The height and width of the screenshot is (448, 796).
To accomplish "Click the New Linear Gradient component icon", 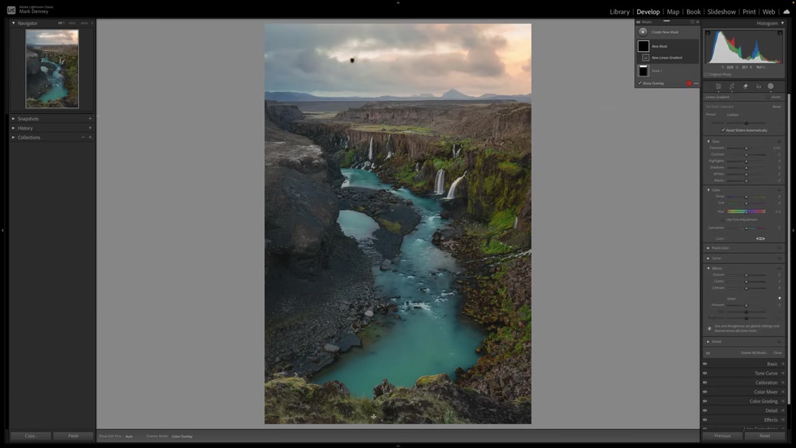I will coord(647,58).
